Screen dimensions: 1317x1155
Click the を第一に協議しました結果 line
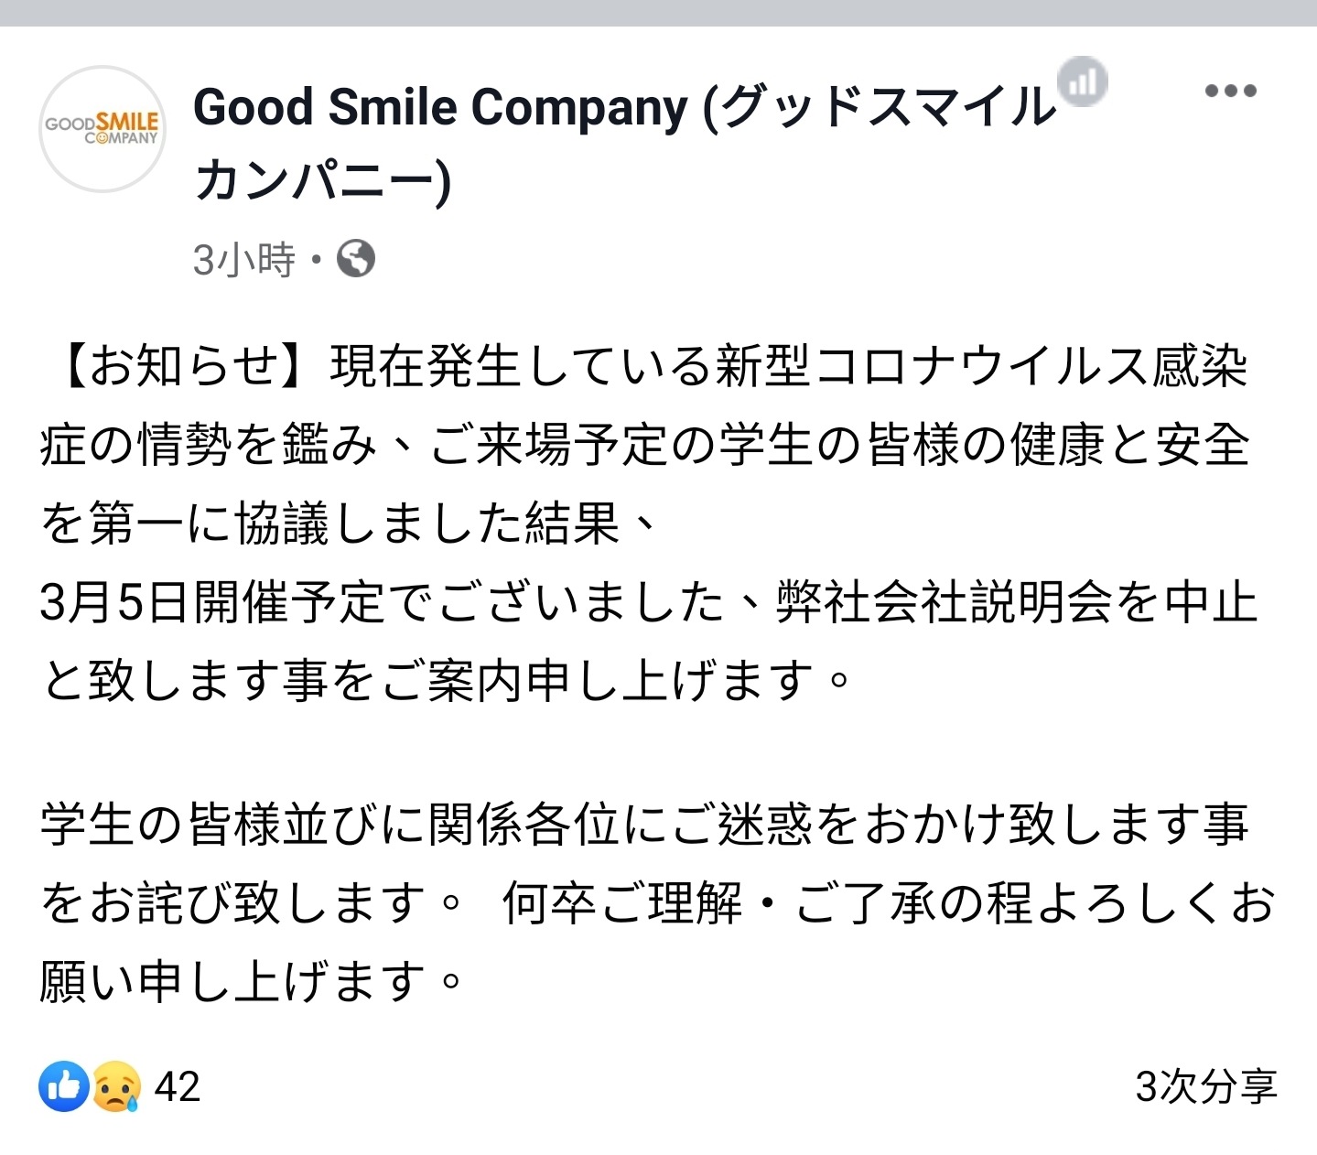(349, 524)
